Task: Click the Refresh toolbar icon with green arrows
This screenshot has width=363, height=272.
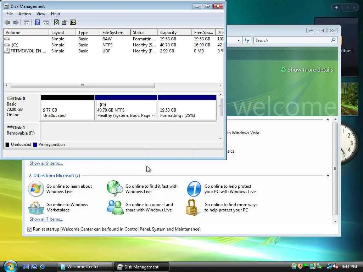Action: click(x=56, y=22)
